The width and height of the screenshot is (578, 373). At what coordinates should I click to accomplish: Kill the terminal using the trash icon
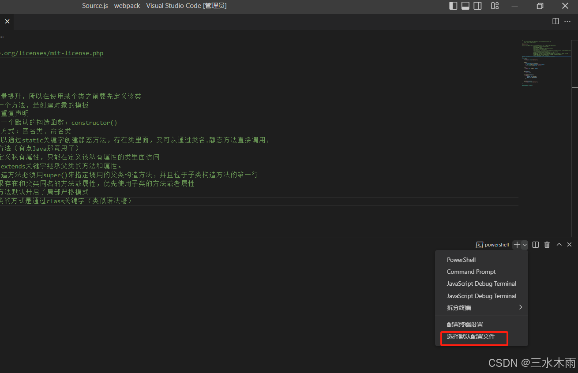(x=547, y=244)
